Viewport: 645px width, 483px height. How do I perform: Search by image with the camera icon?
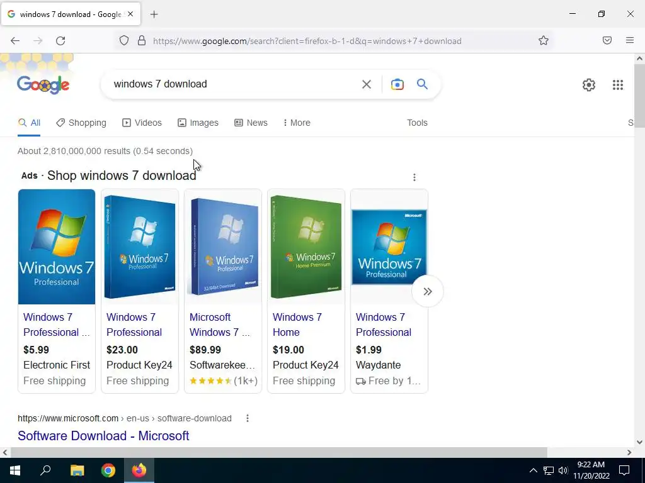tap(397, 84)
